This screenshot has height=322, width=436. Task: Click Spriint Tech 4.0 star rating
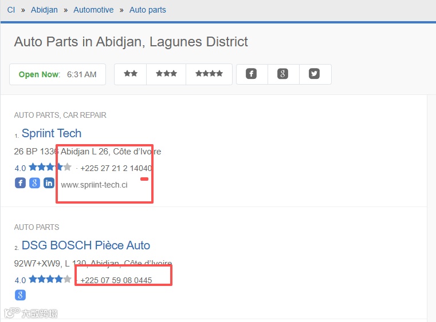[43, 168]
